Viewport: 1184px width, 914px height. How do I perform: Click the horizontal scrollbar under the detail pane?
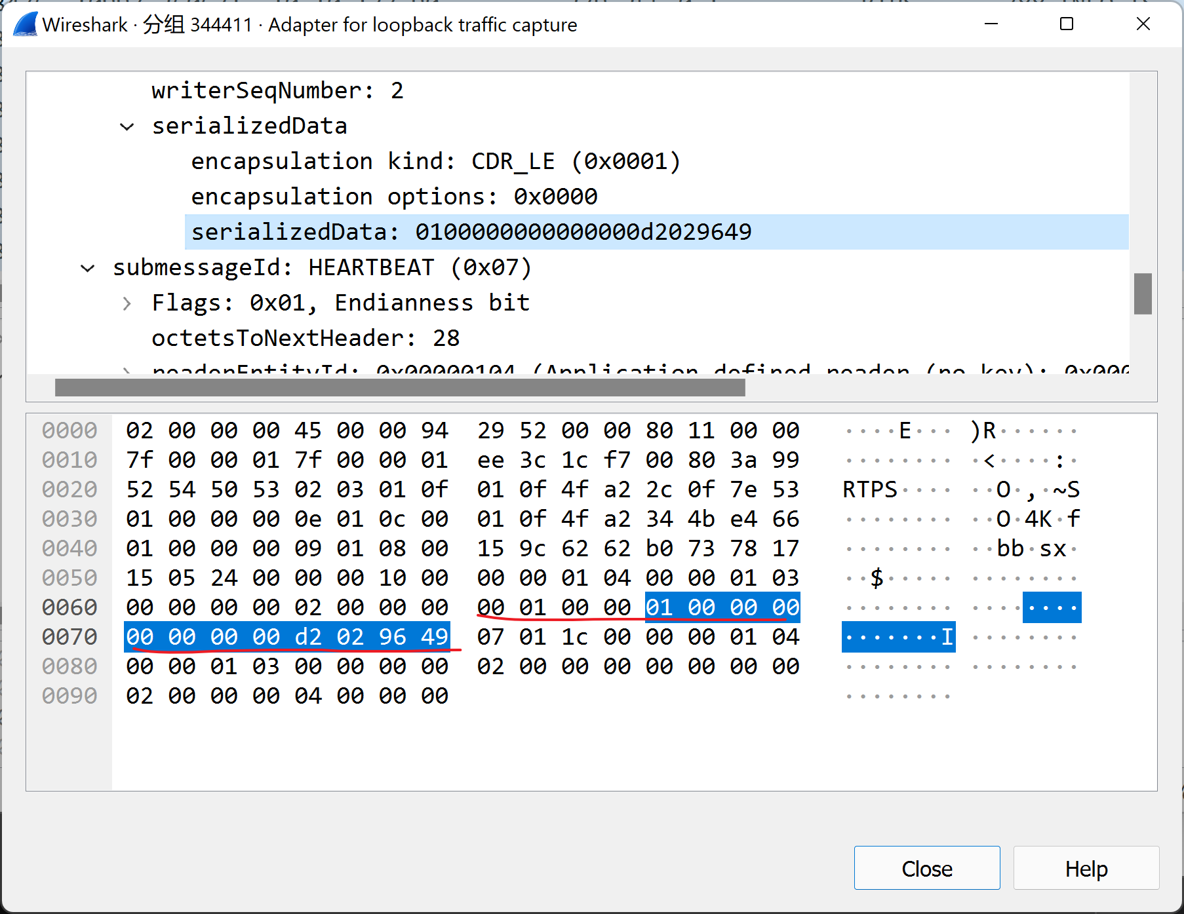[399, 387]
